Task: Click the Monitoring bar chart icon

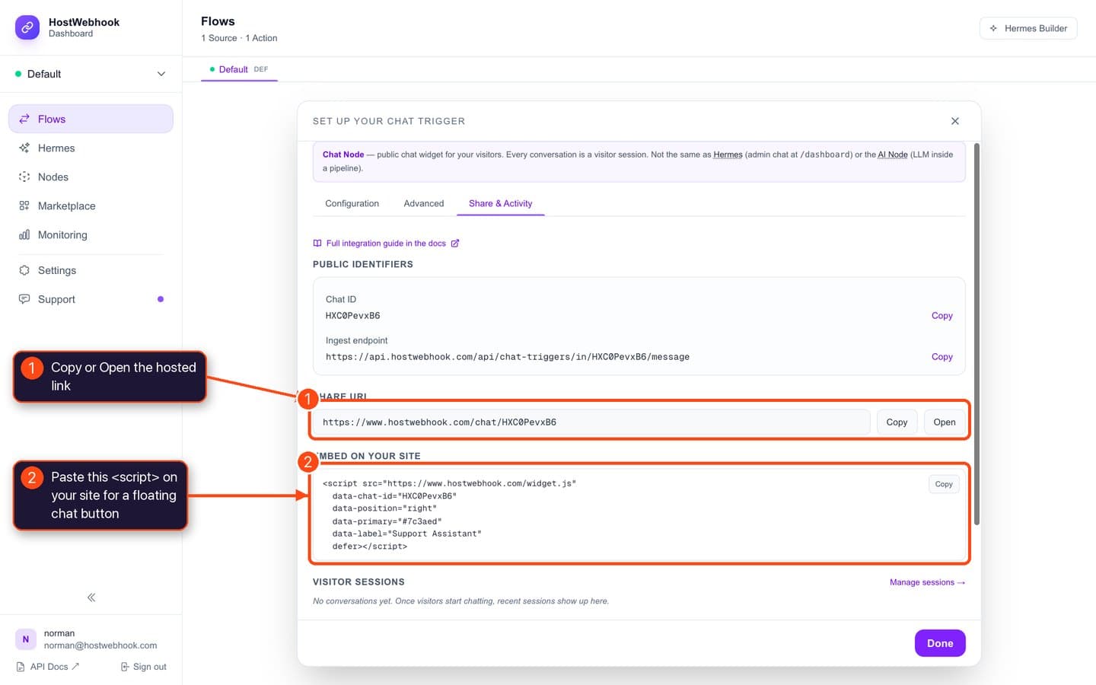Action: tap(24, 234)
